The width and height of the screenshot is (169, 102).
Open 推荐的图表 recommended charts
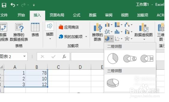[97, 32]
